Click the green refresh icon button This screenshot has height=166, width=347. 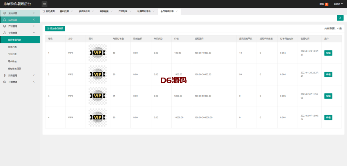340,18
